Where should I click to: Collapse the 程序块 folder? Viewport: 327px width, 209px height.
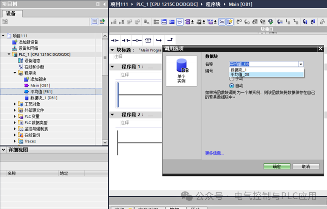(x=15, y=73)
